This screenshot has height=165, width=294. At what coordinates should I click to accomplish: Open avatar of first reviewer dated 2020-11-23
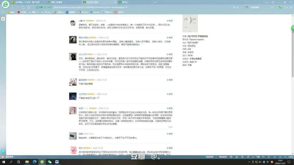coord(73,23)
